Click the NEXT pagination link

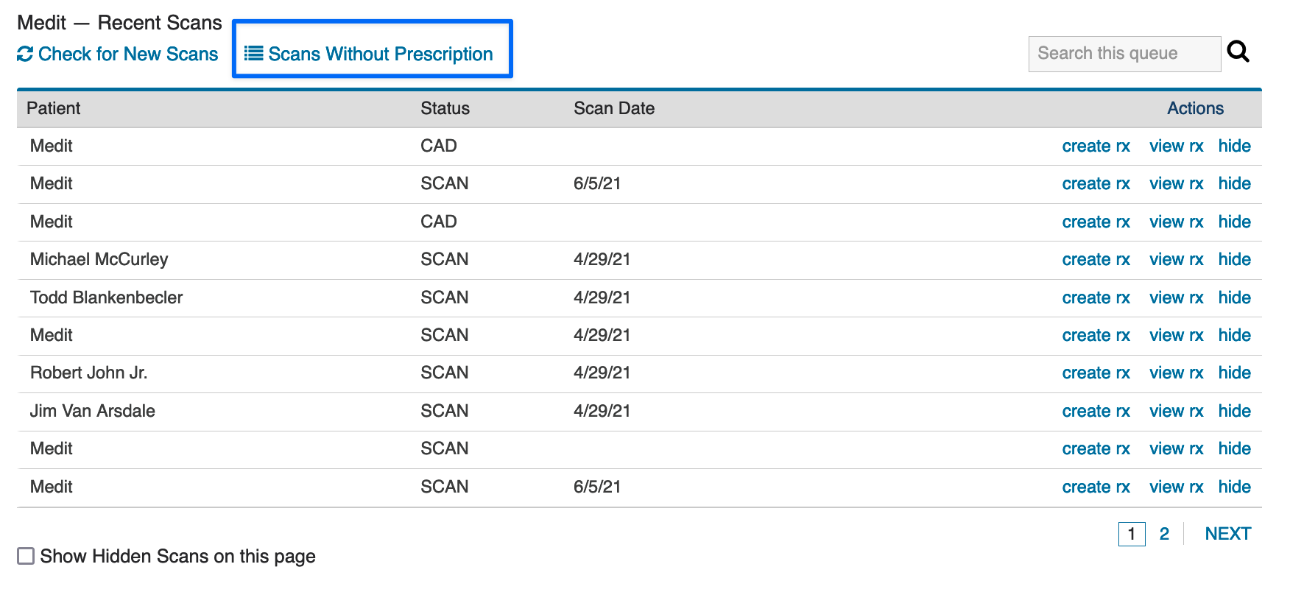[1227, 534]
